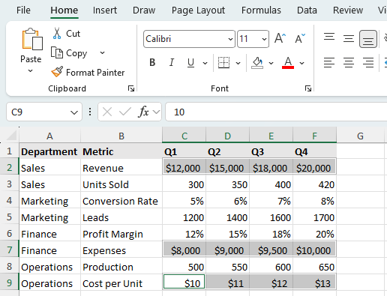Open the Calibri font name dropdown
Image resolution: width=387 pixels, height=296 pixels.
[x=230, y=39]
